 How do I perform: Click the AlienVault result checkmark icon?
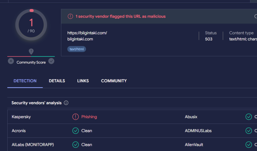249,145
